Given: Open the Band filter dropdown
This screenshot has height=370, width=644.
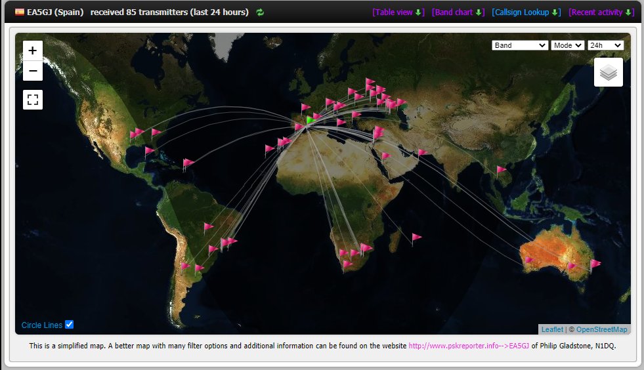Looking at the screenshot, I should [x=519, y=45].
